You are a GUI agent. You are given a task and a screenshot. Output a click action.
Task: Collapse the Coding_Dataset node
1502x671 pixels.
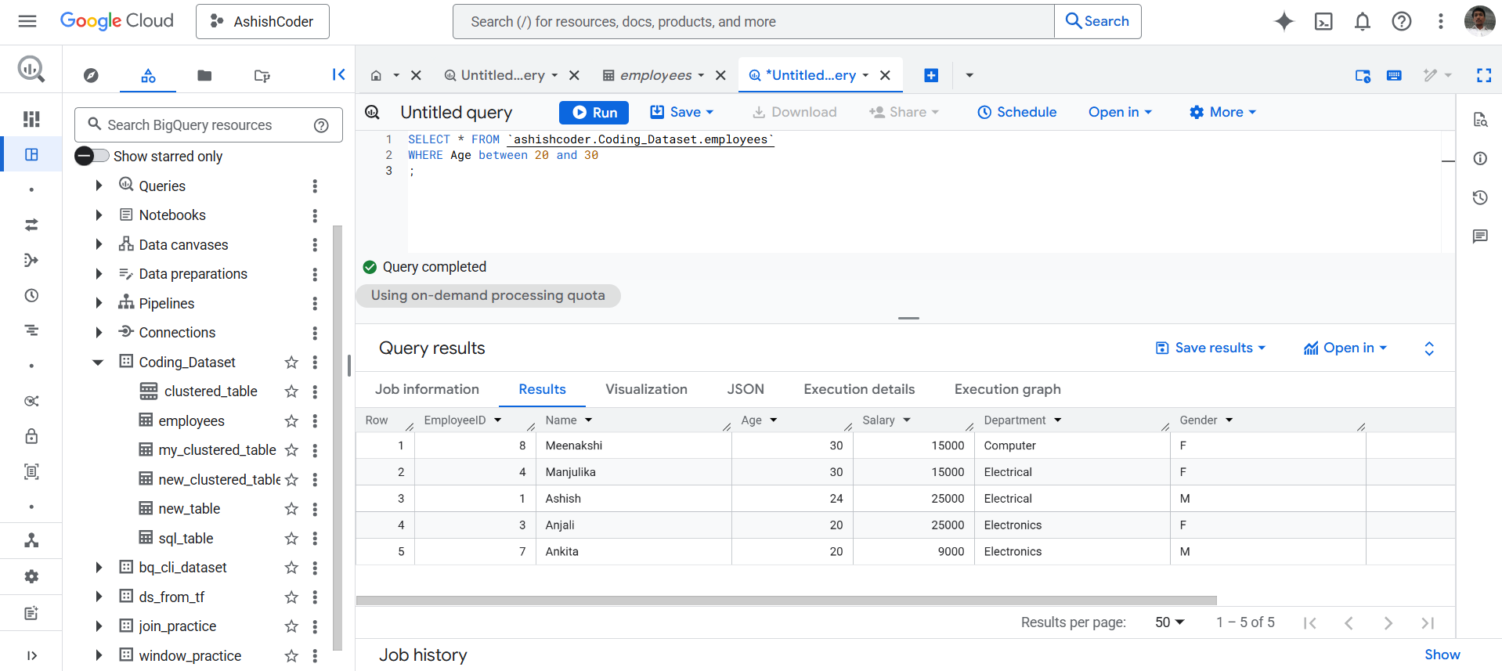[x=99, y=362]
